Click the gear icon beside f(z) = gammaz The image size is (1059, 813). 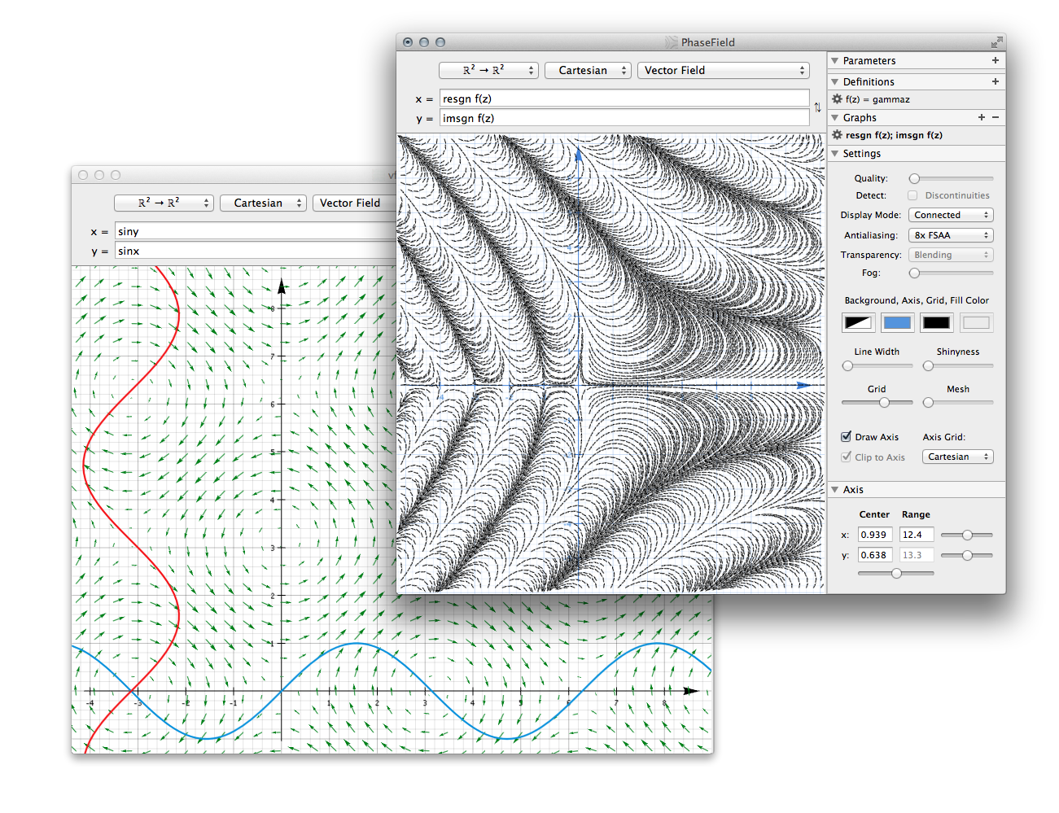pos(837,99)
